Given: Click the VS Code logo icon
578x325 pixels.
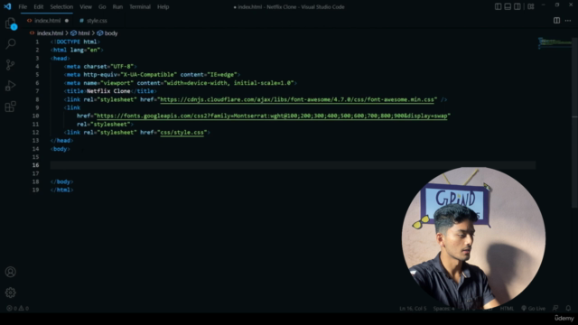Looking at the screenshot, I should coord(7,6).
